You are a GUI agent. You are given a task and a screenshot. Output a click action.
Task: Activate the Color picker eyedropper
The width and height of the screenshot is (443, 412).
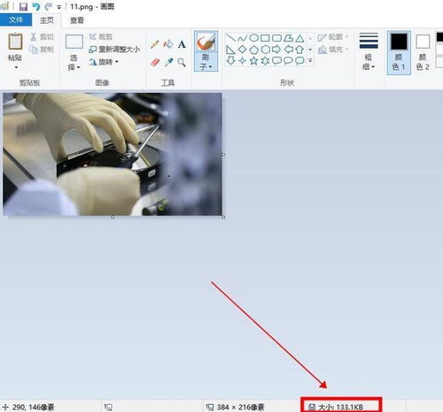(168, 62)
